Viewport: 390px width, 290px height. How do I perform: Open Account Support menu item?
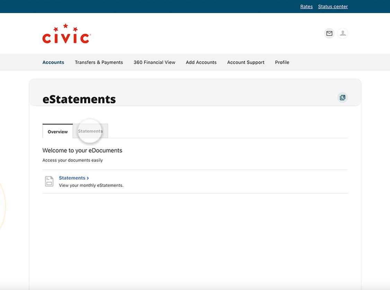pos(246,62)
